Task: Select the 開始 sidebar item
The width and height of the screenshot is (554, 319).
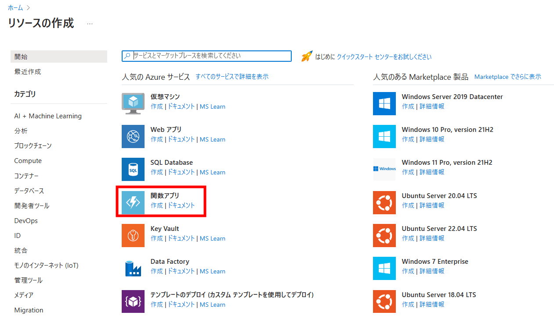Action: [x=59, y=57]
